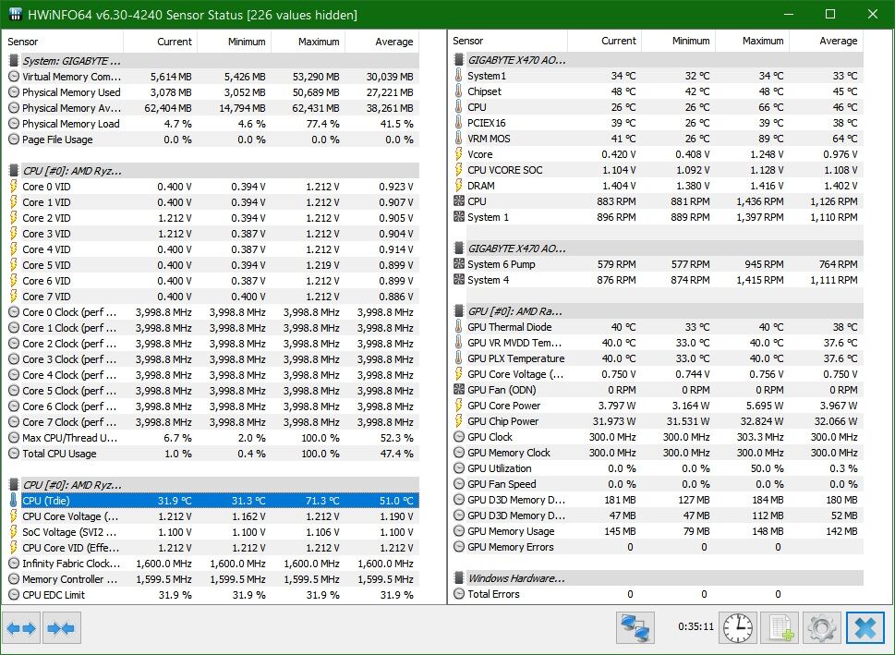Click left pane Sensor column header

click(63, 42)
